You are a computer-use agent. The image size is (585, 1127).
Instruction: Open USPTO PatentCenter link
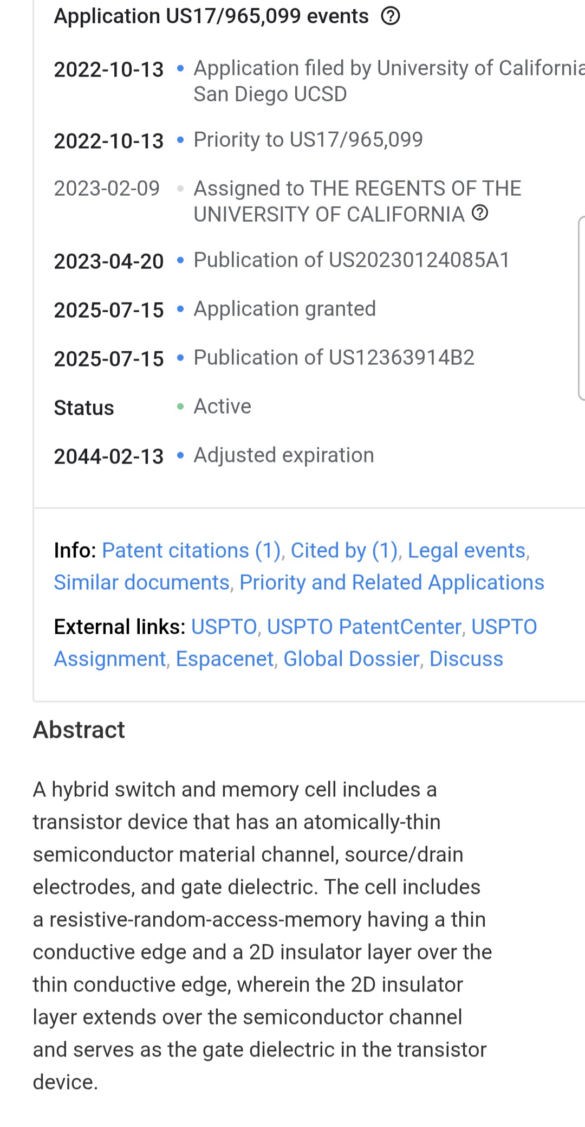364,627
